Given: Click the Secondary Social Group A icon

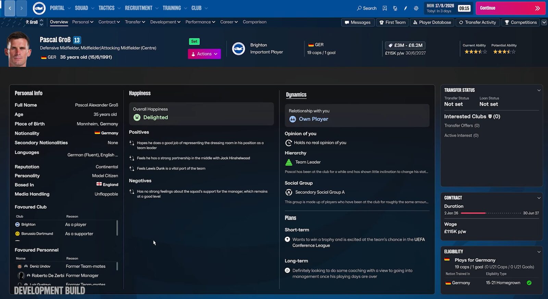Looking at the screenshot, I should [289, 192].
